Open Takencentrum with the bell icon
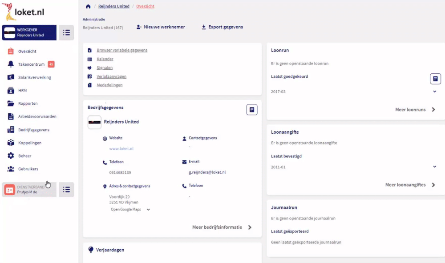Screen dimensions: 445x263 [11, 64]
